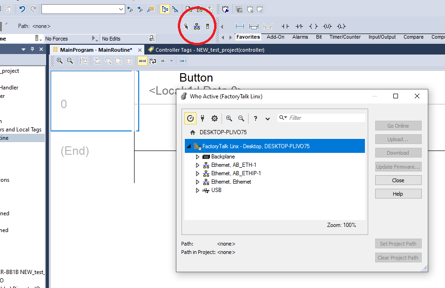
Task: Toggle the abcd display button in routine toolbar
Action: 142,61
